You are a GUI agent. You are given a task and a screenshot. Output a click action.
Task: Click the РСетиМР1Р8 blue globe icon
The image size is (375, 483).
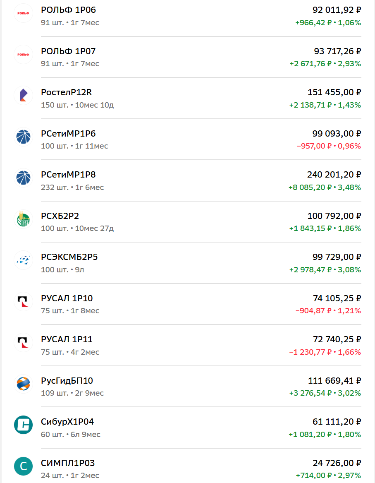[x=24, y=178]
